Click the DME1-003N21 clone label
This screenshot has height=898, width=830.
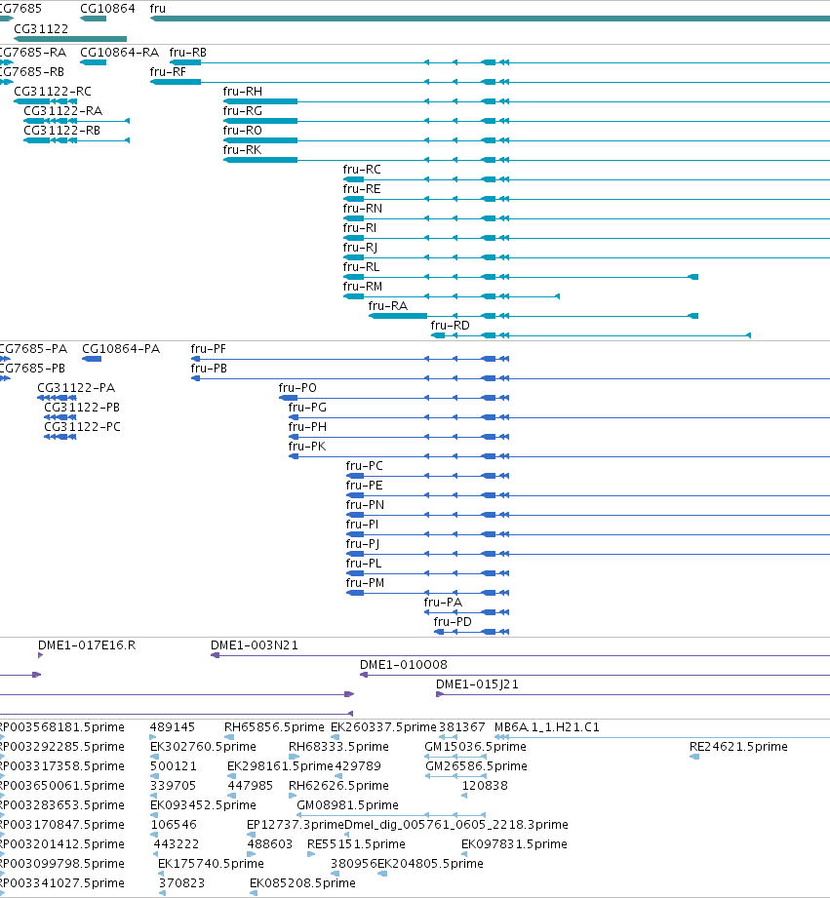click(x=255, y=645)
